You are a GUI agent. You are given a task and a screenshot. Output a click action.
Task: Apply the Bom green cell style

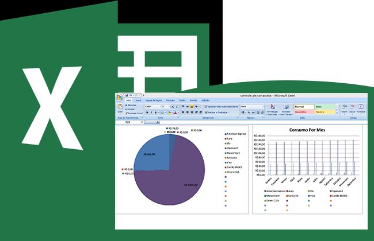[325, 107]
